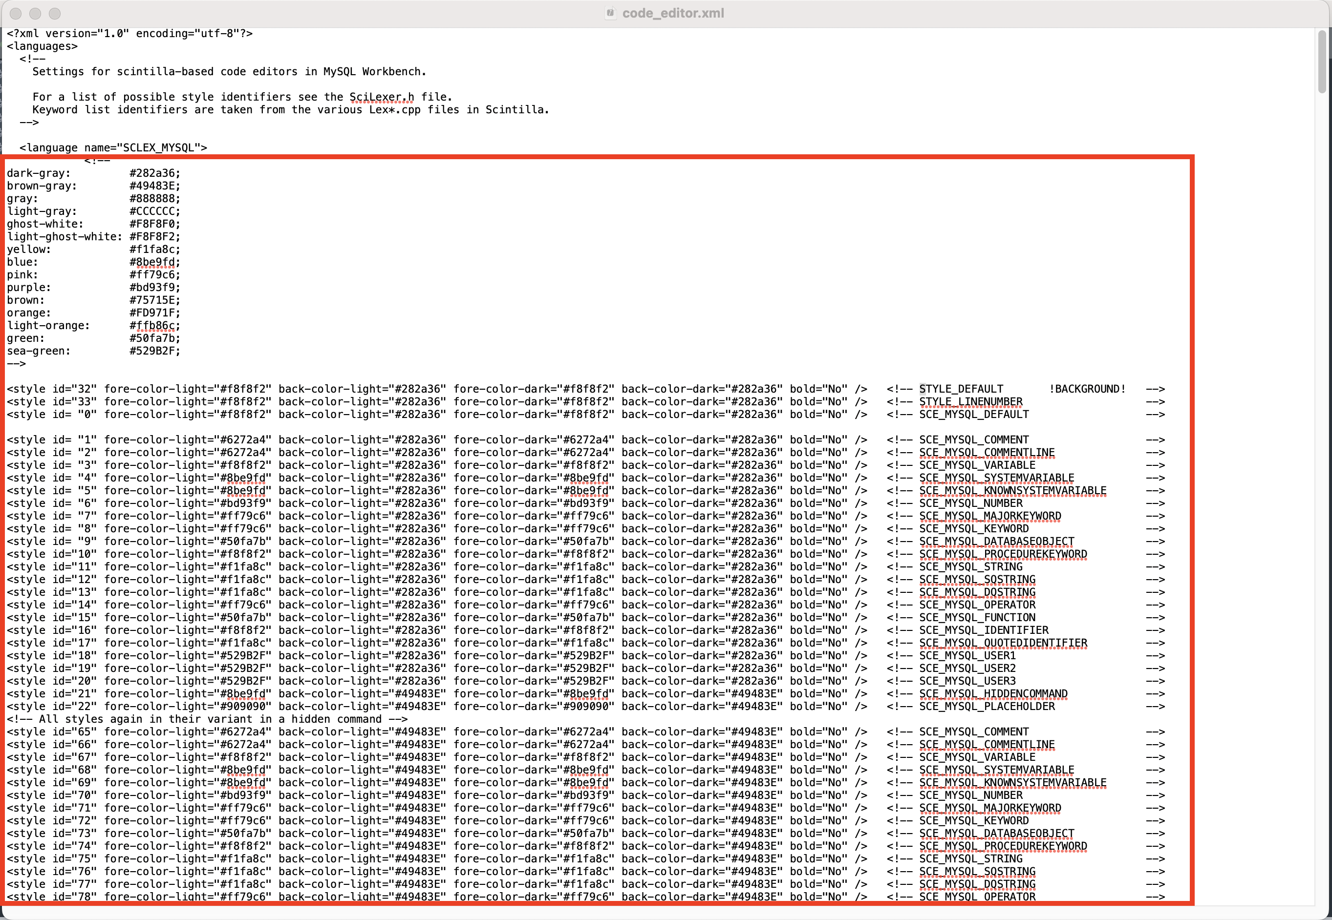
Task: Click SCE_MYSQL_PLACEHOLDER comment label
Action: (987, 706)
